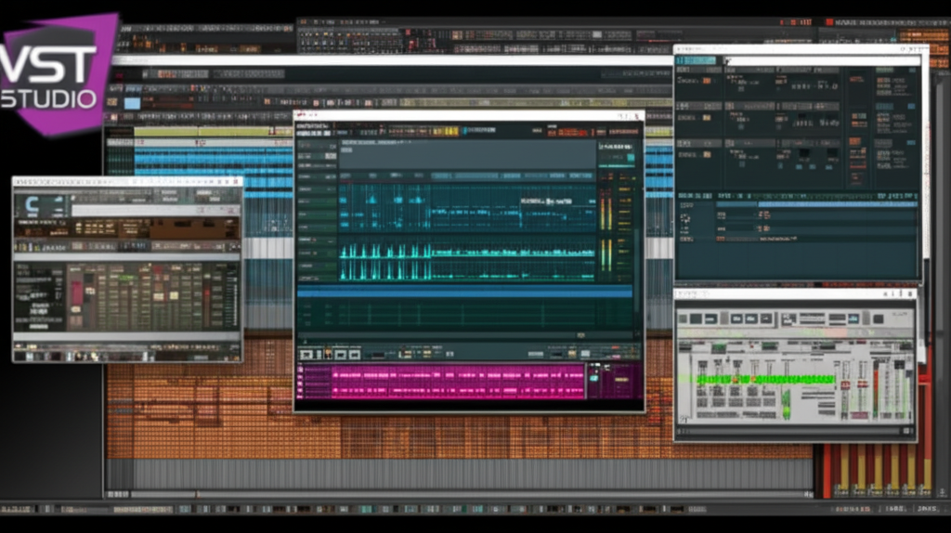Select the cyan tab in the top-right dark window
Screen dimensions: 951x533
coord(697,60)
